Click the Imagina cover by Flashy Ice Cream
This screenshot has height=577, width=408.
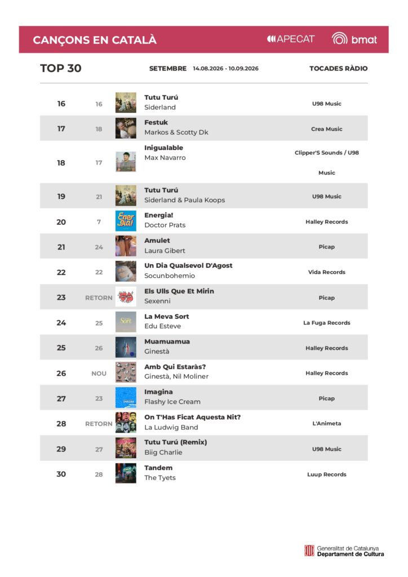[126, 398]
